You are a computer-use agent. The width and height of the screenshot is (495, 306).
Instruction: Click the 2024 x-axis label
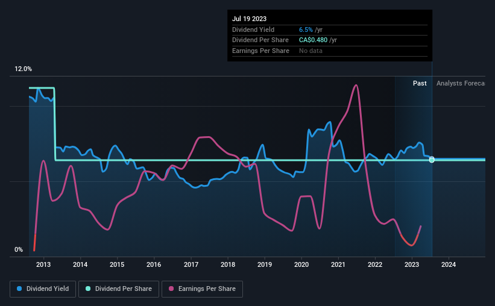(x=449, y=264)
